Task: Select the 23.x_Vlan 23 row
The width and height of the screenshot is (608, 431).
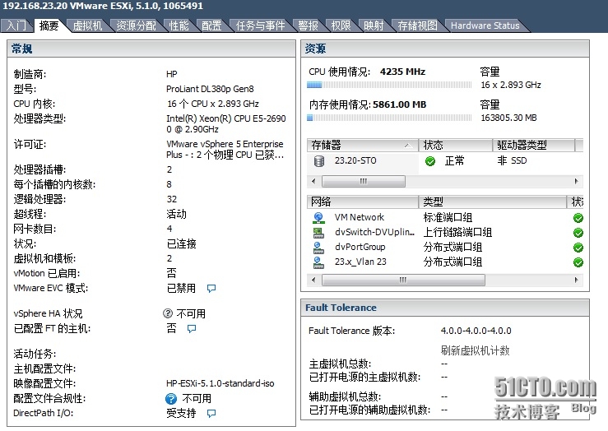Action: tap(446, 262)
